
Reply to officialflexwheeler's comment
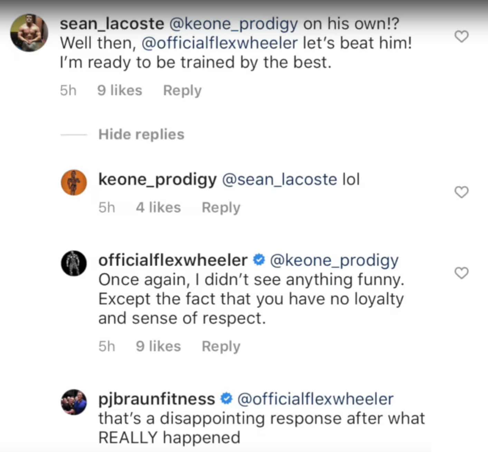point(221,346)
